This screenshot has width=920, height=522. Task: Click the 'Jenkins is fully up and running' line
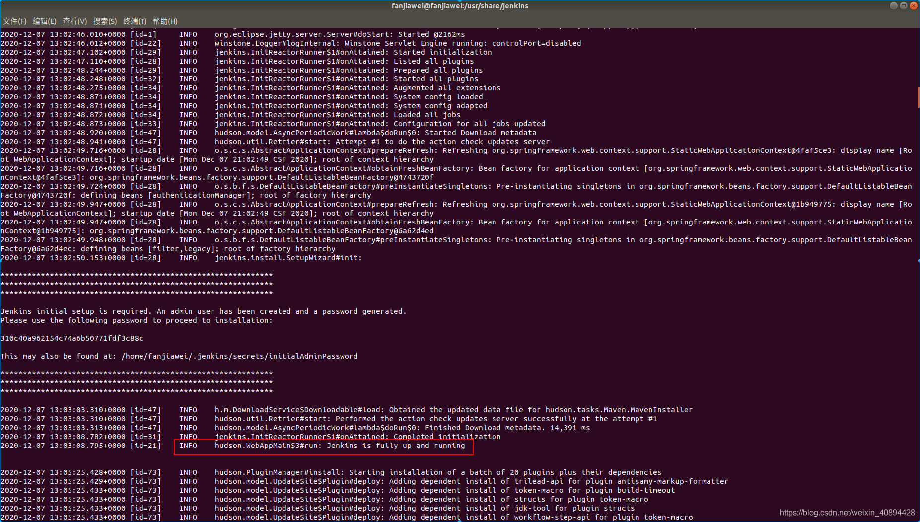233,446
